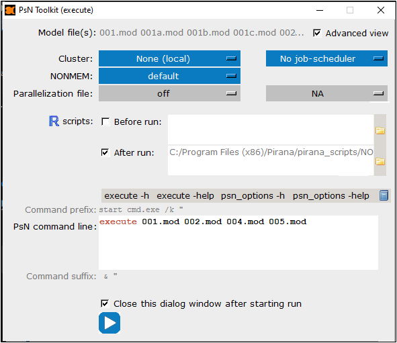
Task: Open the Parallelization file off dropdown
Action: click(170, 93)
